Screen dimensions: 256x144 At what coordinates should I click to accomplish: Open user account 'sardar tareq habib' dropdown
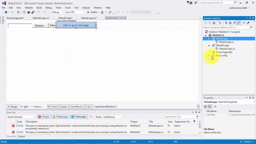[239, 8]
